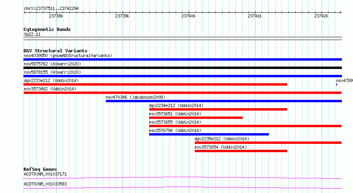Open the dgv2233e212 red variant bar

point(155,84)
